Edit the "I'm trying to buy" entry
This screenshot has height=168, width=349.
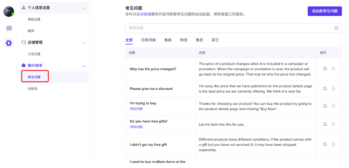(x=325, y=106)
